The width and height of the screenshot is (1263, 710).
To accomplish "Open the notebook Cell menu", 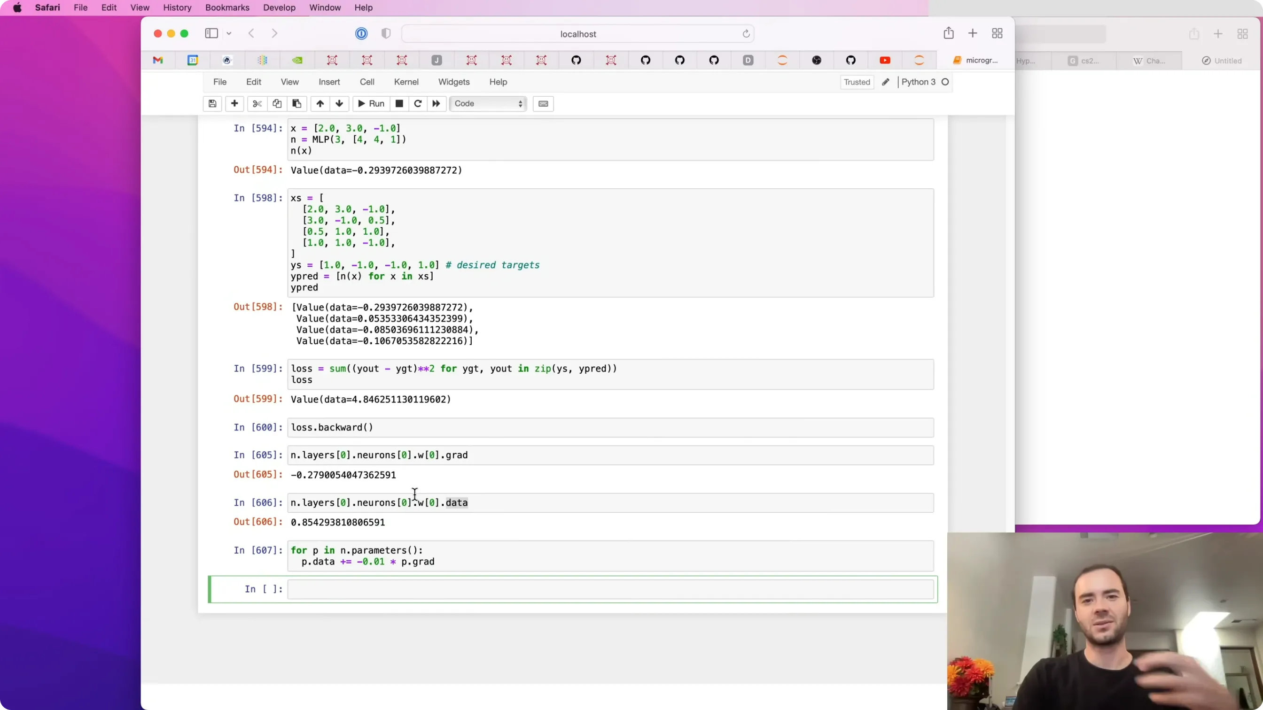I will click(x=367, y=82).
